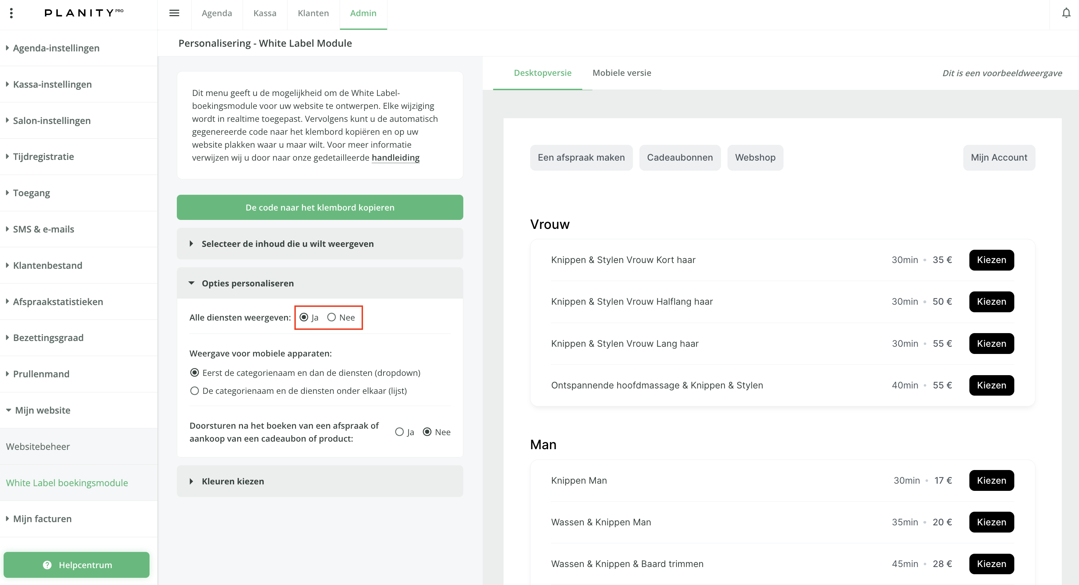Expand Bezettingsgraad section
Viewport: 1079px width, 585px height.
point(79,338)
